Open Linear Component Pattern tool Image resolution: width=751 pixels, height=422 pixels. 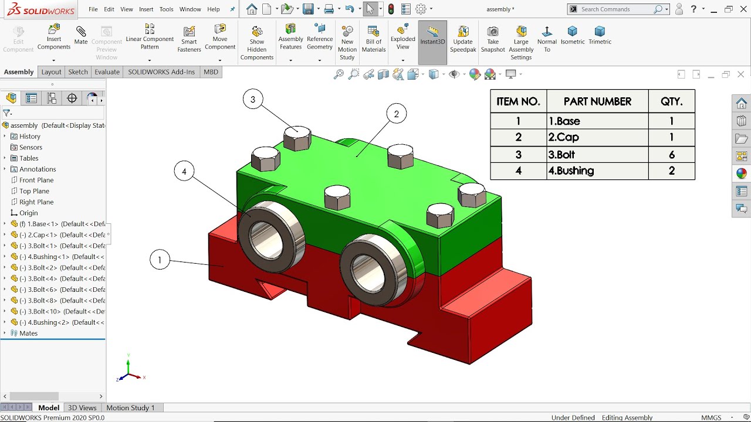150,36
